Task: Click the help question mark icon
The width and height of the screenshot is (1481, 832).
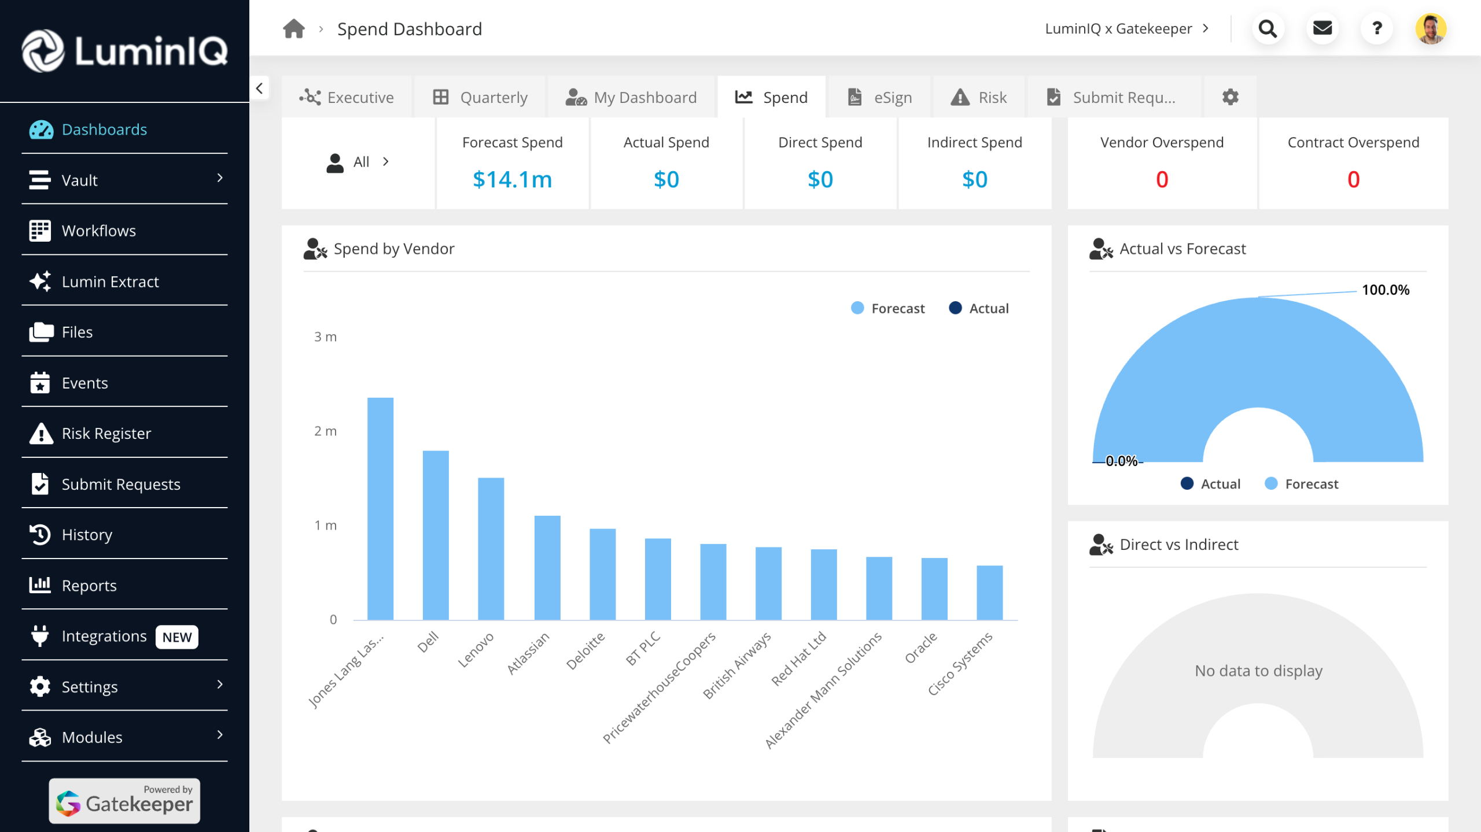Action: pos(1377,28)
